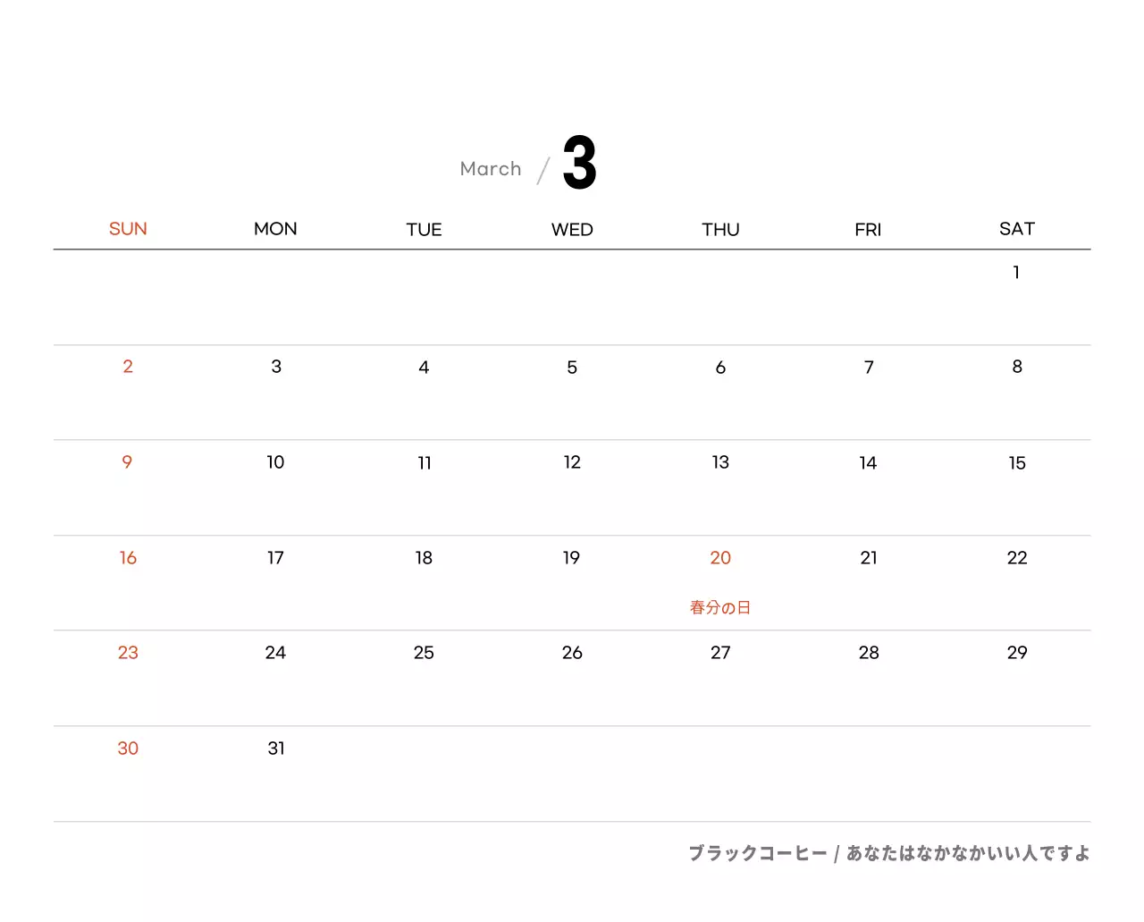1144x922 pixels.
Task: Select date 14 on Friday
Action: [x=868, y=463]
